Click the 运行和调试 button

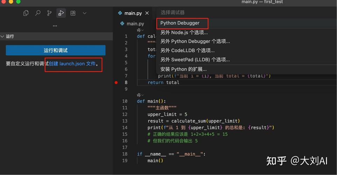tap(56, 50)
